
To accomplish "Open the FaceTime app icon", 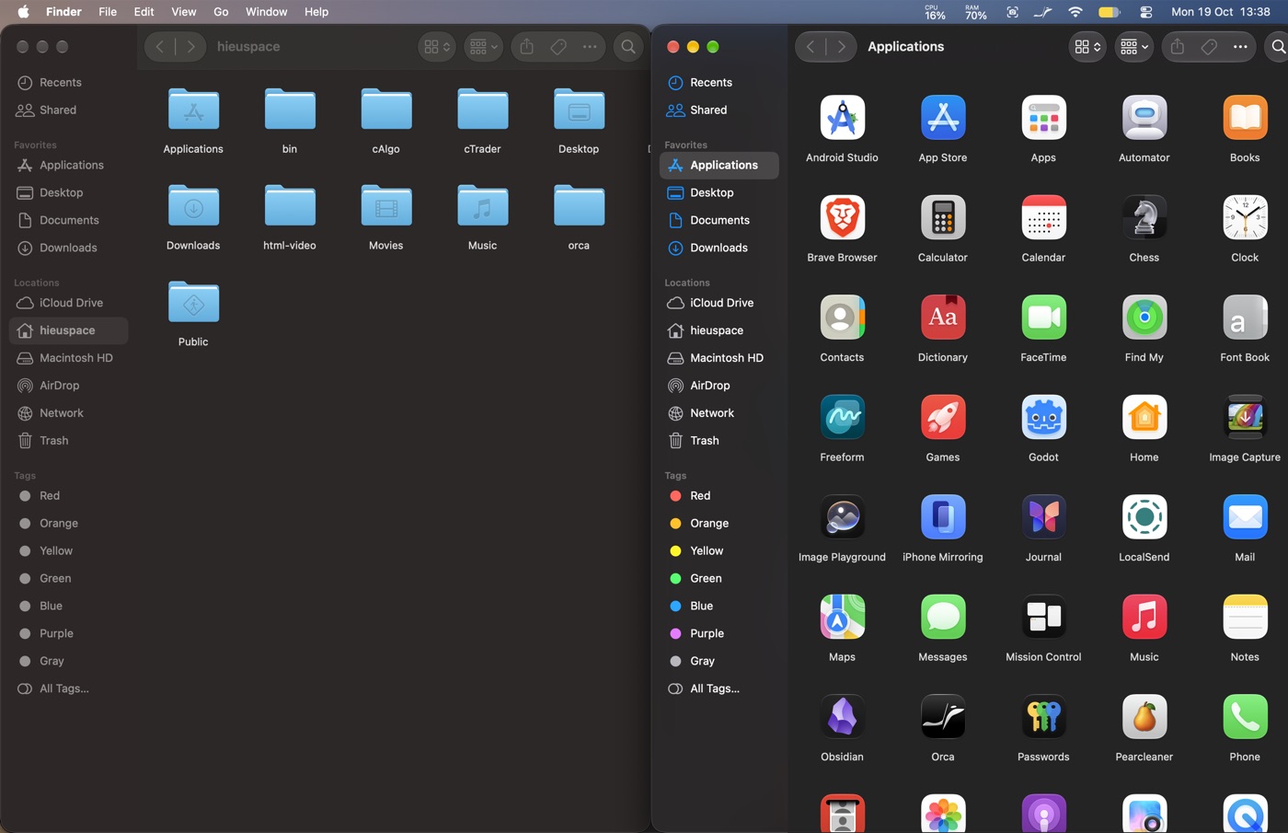I will (x=1043, y=318).
